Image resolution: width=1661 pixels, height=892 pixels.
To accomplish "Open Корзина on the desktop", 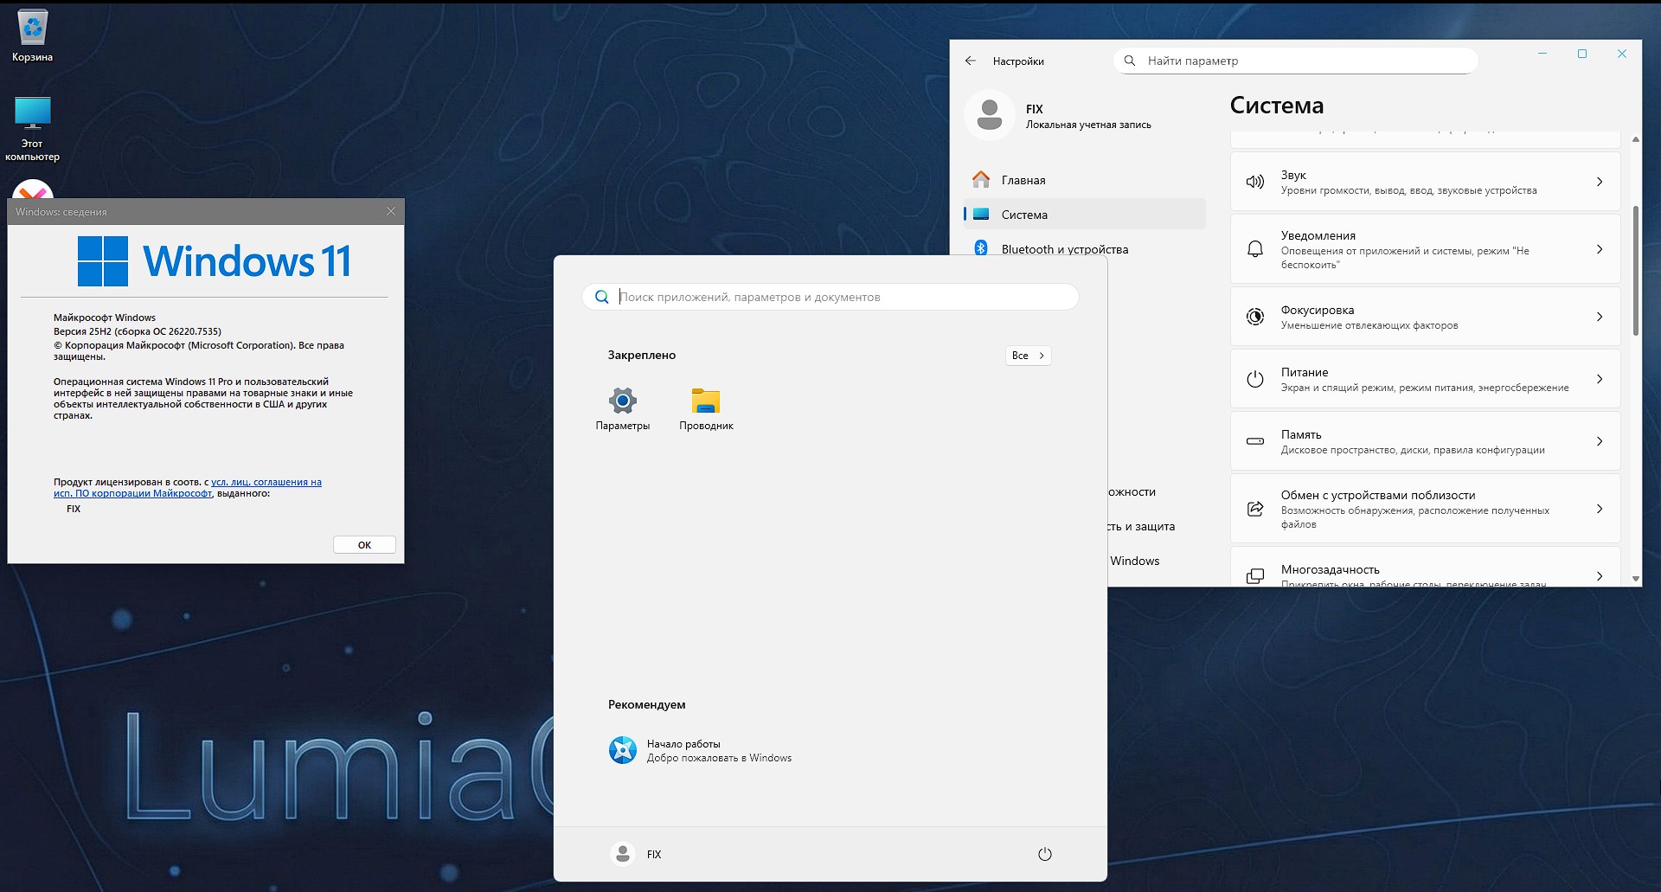I will (32, 26).
